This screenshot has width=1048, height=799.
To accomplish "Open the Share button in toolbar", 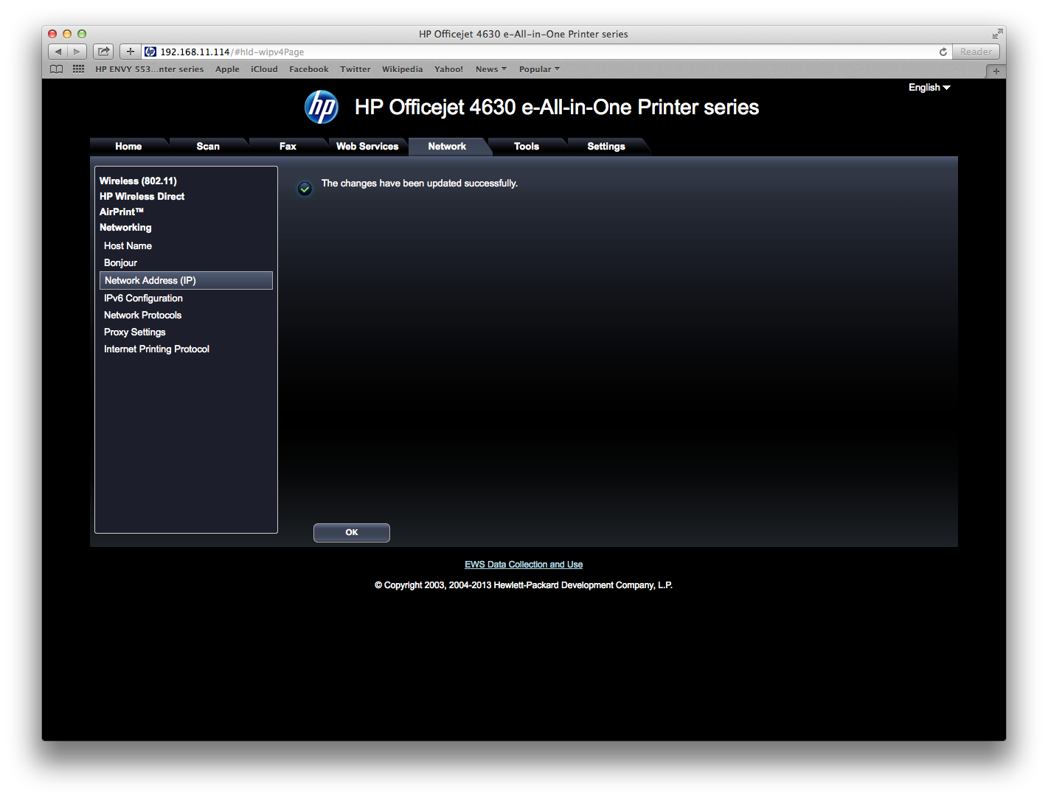I will [104, 52].
